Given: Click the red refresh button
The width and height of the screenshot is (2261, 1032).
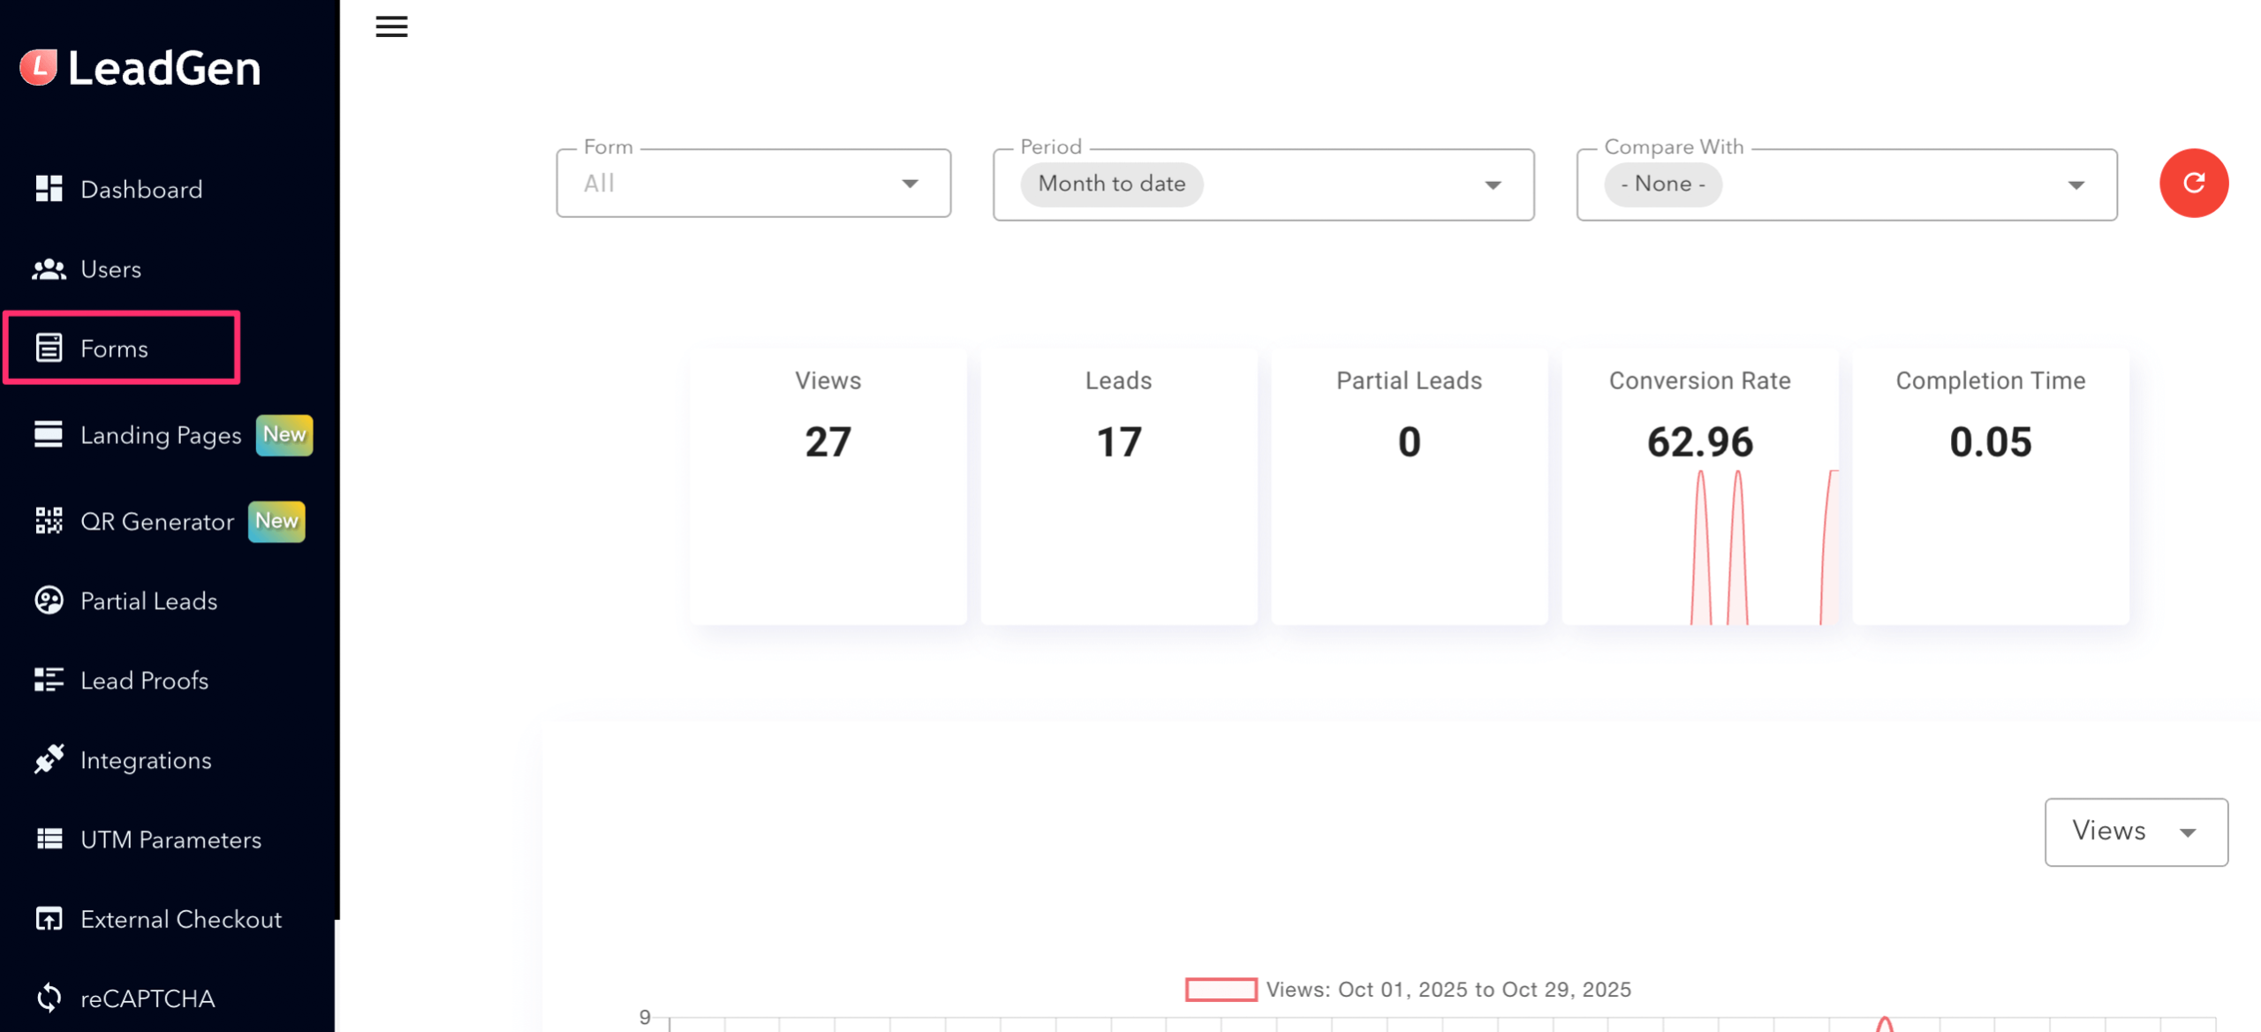Looking at the screenshot, I should [2192, 183].
